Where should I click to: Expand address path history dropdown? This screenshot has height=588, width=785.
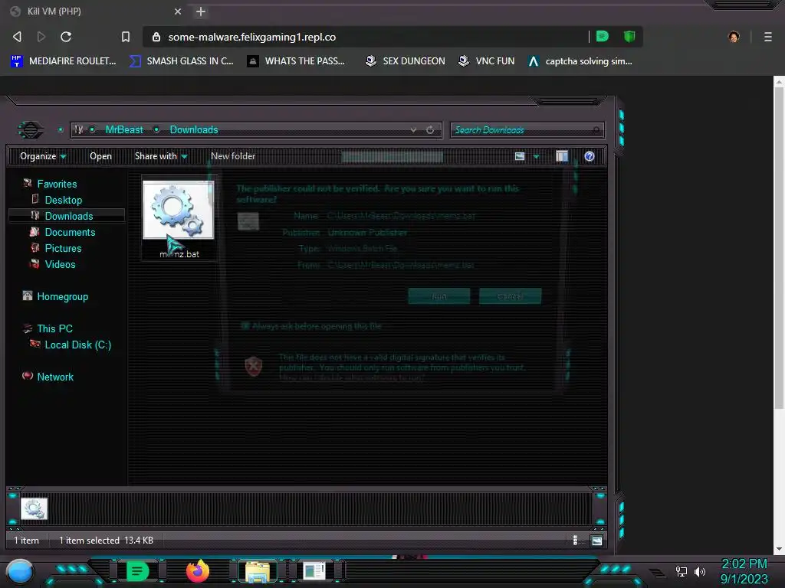(x=413, y=130)
